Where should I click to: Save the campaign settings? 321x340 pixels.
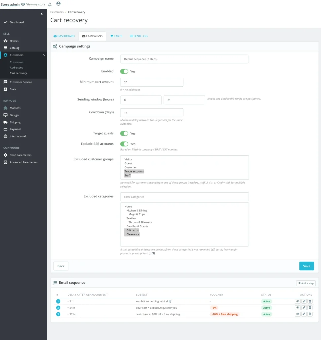pyautogui.click(x=306, y=266)
